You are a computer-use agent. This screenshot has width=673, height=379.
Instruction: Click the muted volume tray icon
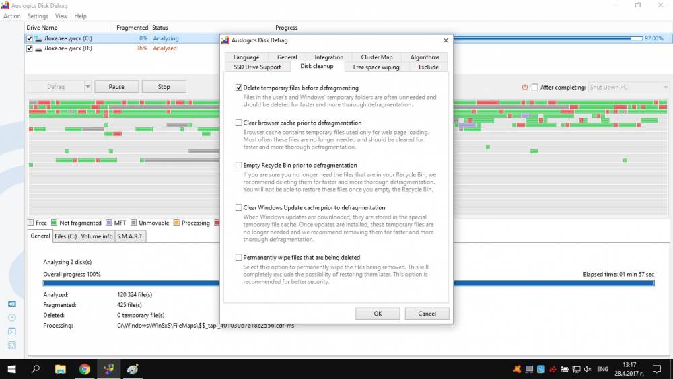click(x=588, y=369)
